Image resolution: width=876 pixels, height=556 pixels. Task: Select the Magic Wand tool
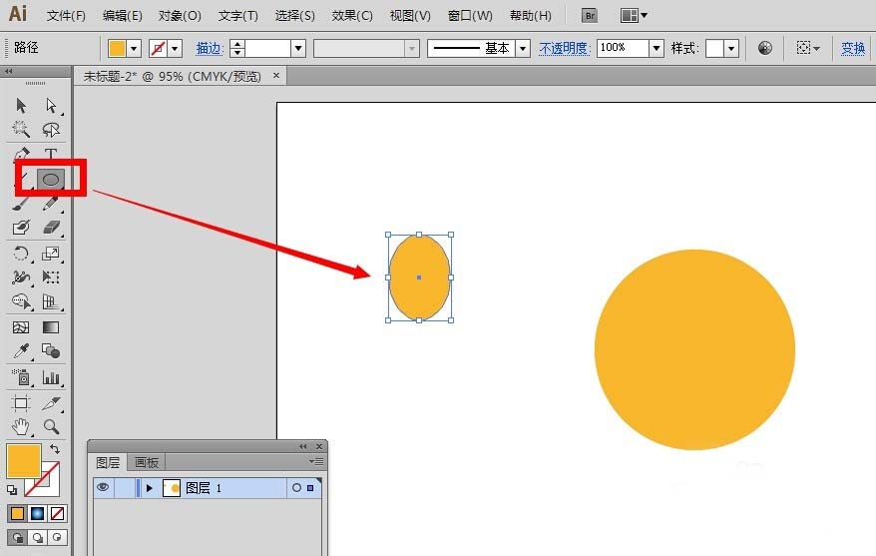21,129
